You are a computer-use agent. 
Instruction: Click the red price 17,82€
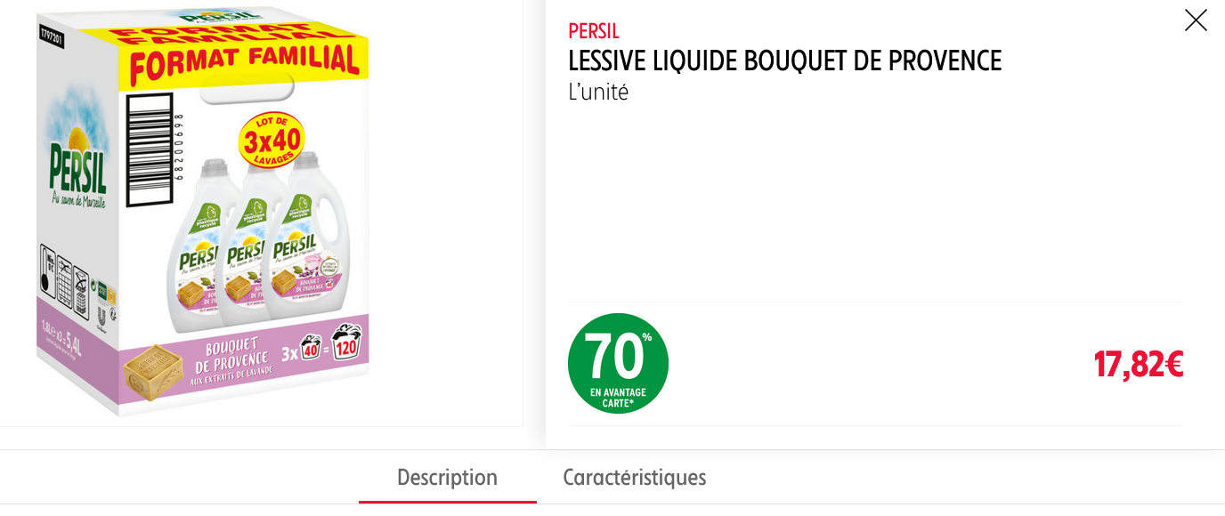[x=1139, y=364]
